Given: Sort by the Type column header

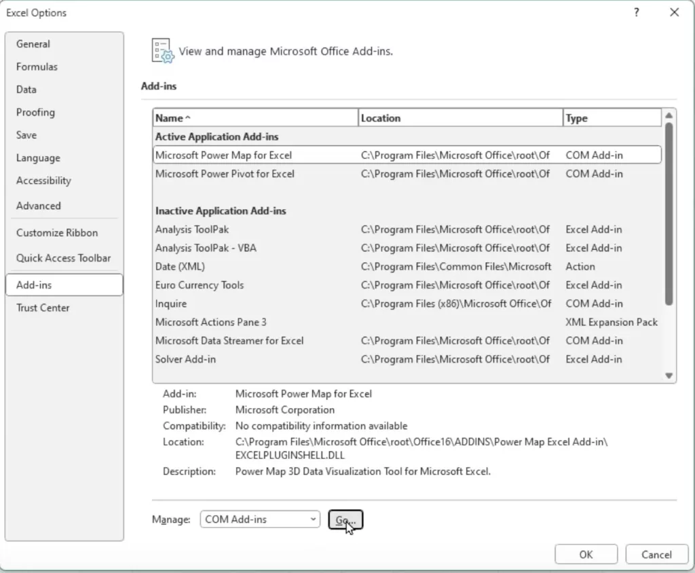Looking at the screenshot, I should pyautogui.click(x=612, y=118).
